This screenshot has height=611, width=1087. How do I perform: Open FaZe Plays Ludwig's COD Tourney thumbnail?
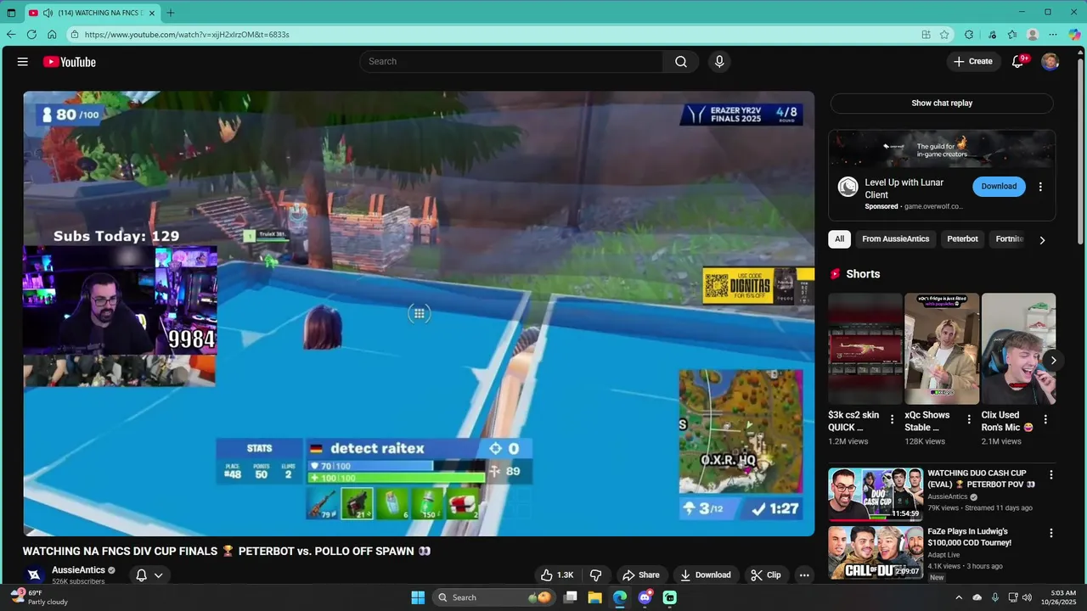876,552
